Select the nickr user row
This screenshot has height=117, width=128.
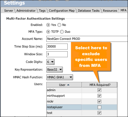[x=82, y=101]
